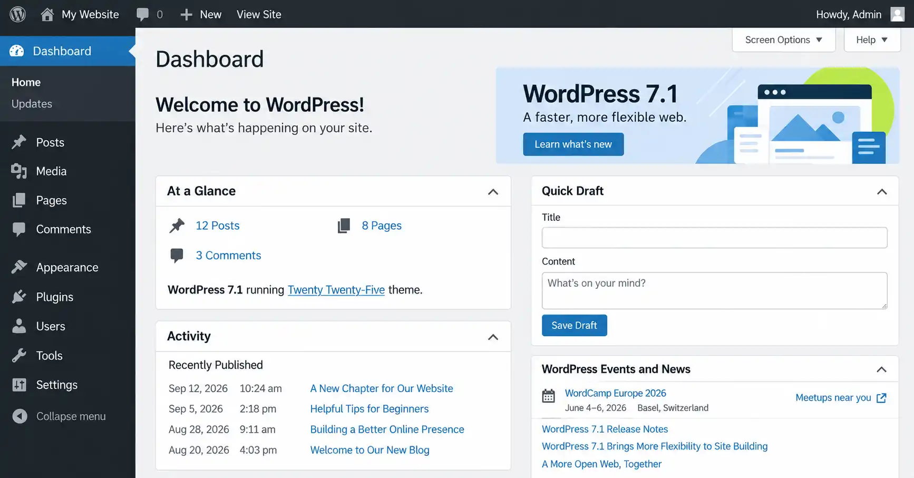Viewport: 914px width, 478px height.
Task: Open the Posts menu item
Action: coord(67,142)
